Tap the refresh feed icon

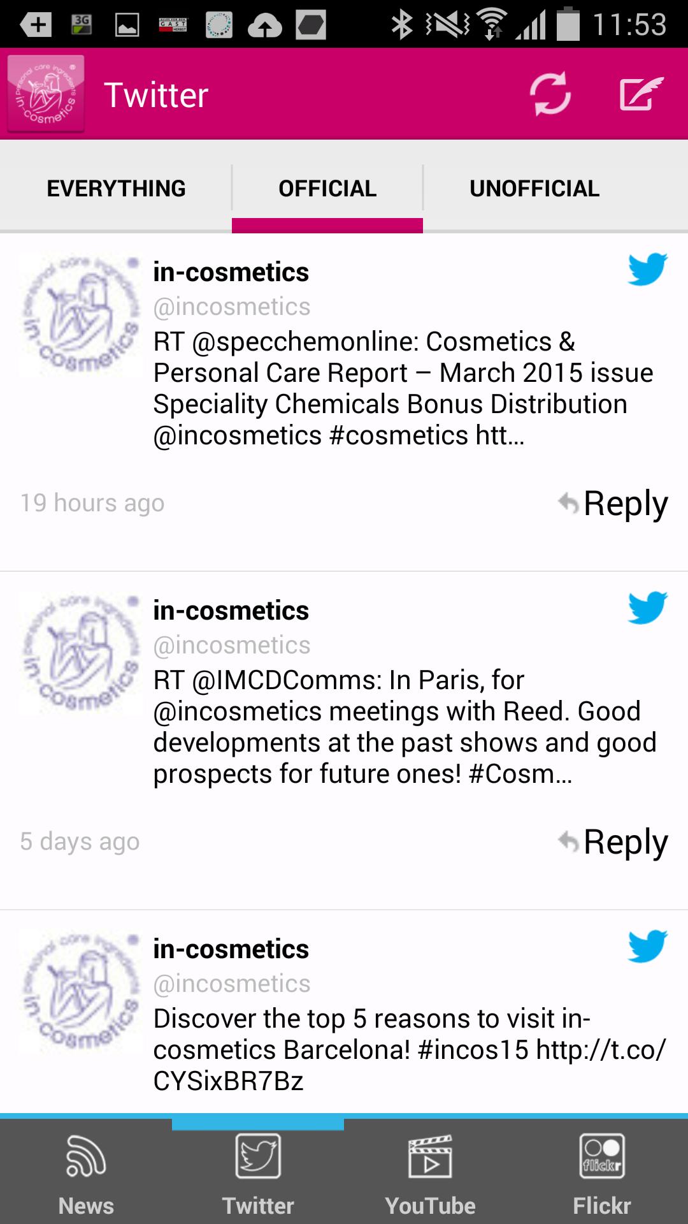click(x=550, y=94)
